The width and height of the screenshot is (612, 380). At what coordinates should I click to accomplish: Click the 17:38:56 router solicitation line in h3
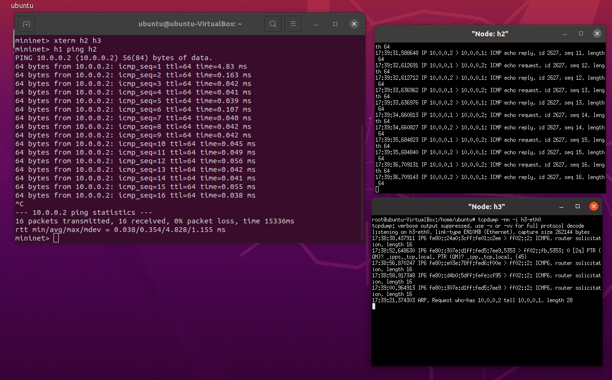(x=487, y=266)
